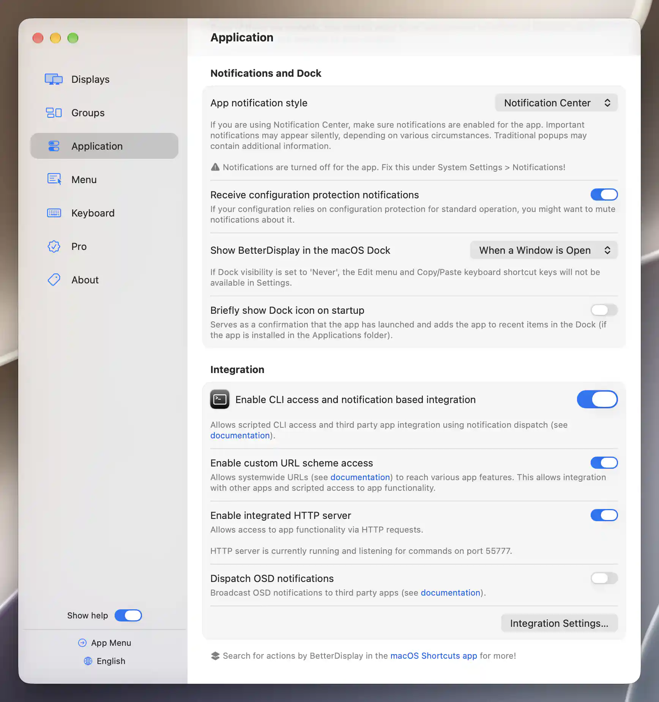Viewport: 659px width, 702px height.
Task: Click the warning triangle icon for notifications
Action: tap(215, 167)
